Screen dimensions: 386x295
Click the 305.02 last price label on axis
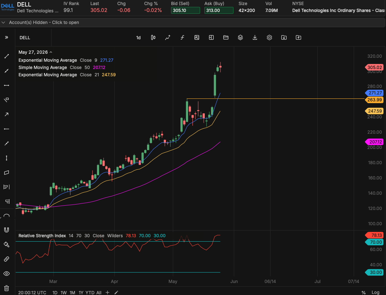374,67
